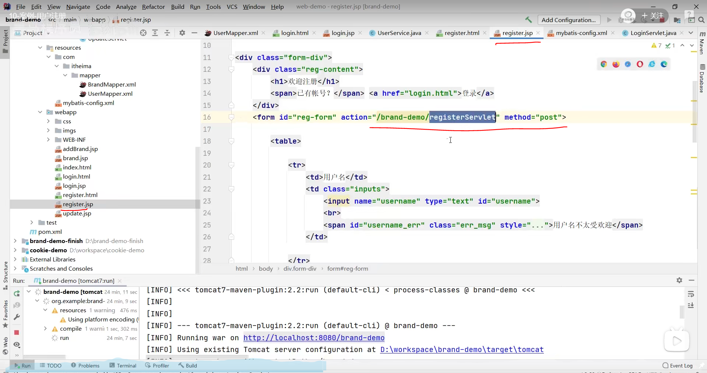Image resolution: width=707 pixels, height=373 pixels.
Task: Toggle soft-wrap in Run console
Action: click(x=691, y=294)
